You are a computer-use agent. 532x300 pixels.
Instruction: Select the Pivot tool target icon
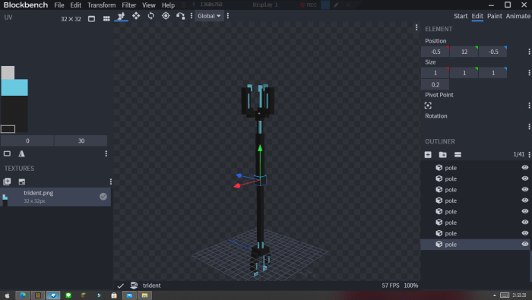click(x=166, y=16)
